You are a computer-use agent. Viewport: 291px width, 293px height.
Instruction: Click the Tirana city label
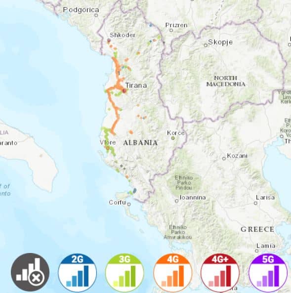coord(136,85)
